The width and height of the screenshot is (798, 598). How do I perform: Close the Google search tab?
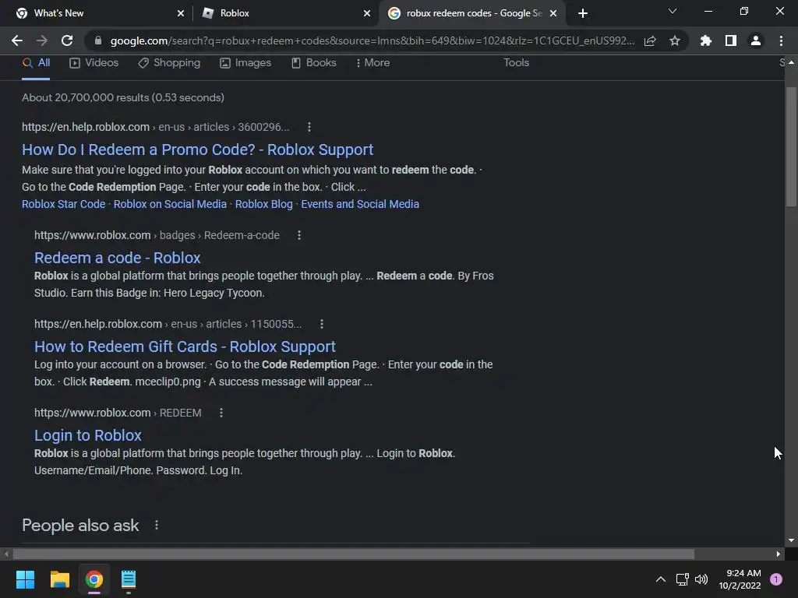click(x=553, y=13)
